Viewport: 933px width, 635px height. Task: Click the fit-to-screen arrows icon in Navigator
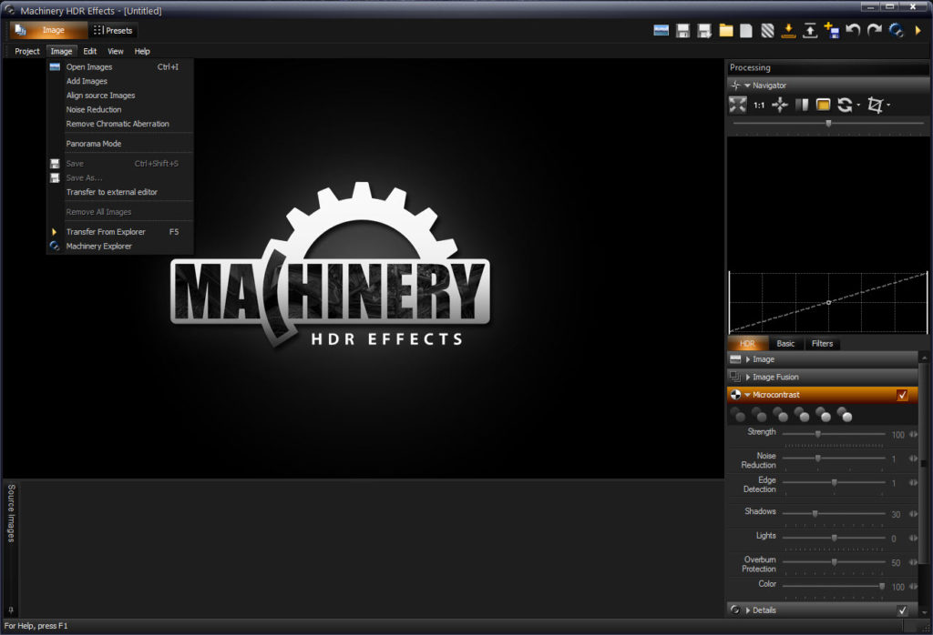[x=737, y=106]
